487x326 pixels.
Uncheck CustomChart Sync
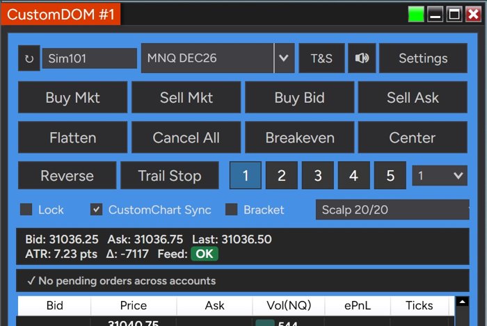[x=96, y=209]
